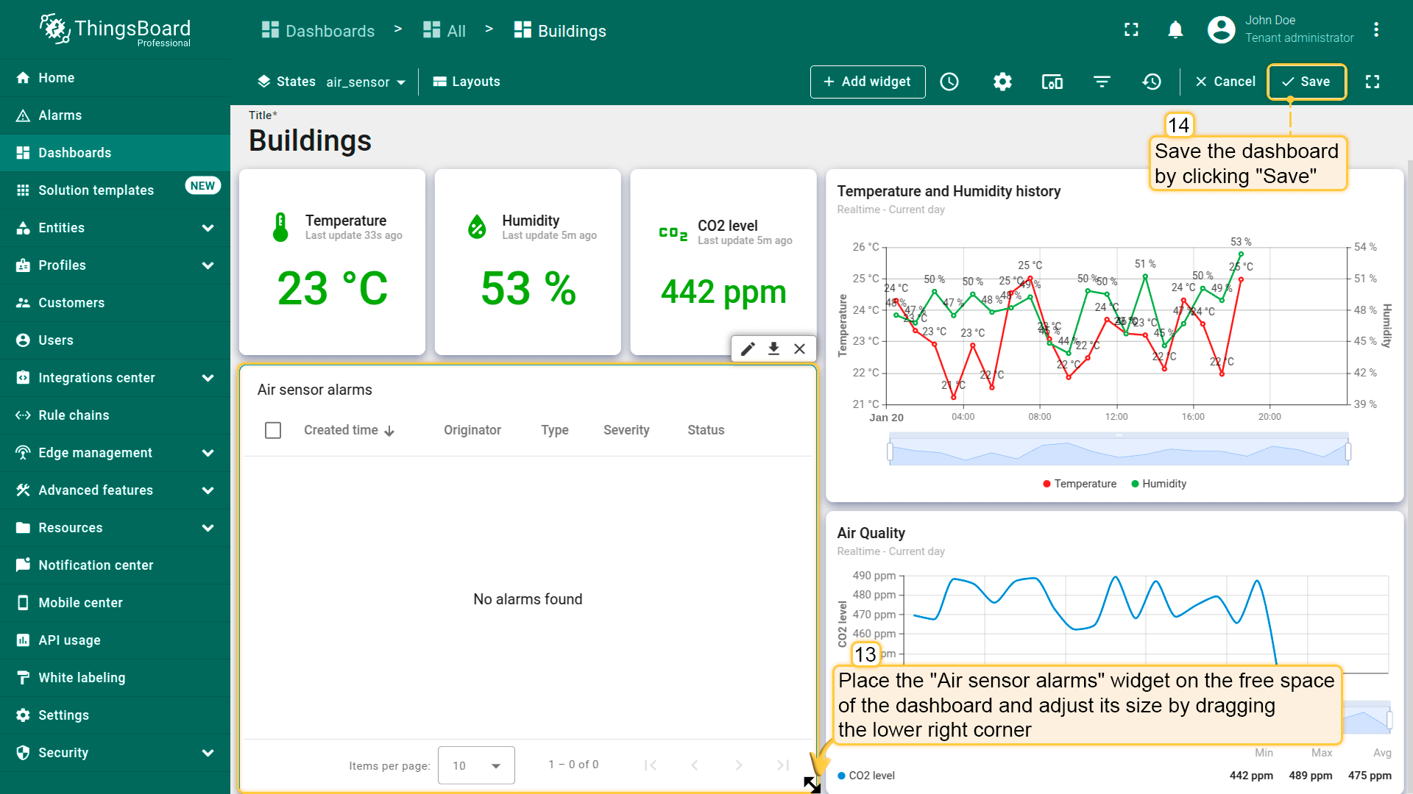Open Rule chains in sidebar
The image size is (1413, 794).
[x=74, y=415]
